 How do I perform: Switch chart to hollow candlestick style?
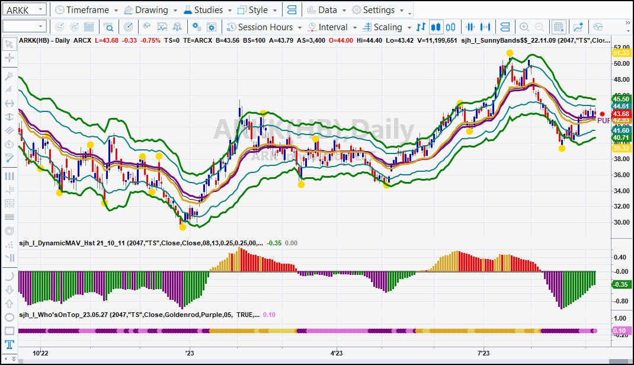tap(450, 27)
